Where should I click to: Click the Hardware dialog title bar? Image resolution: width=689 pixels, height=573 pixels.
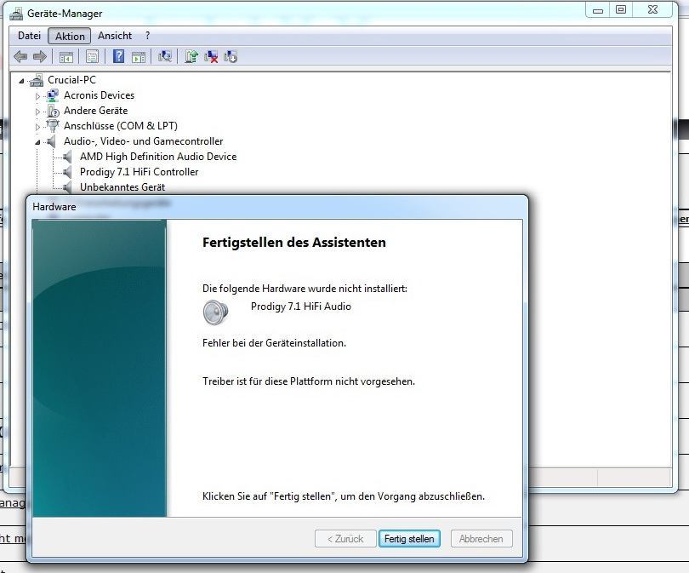[x=277, y=207]
